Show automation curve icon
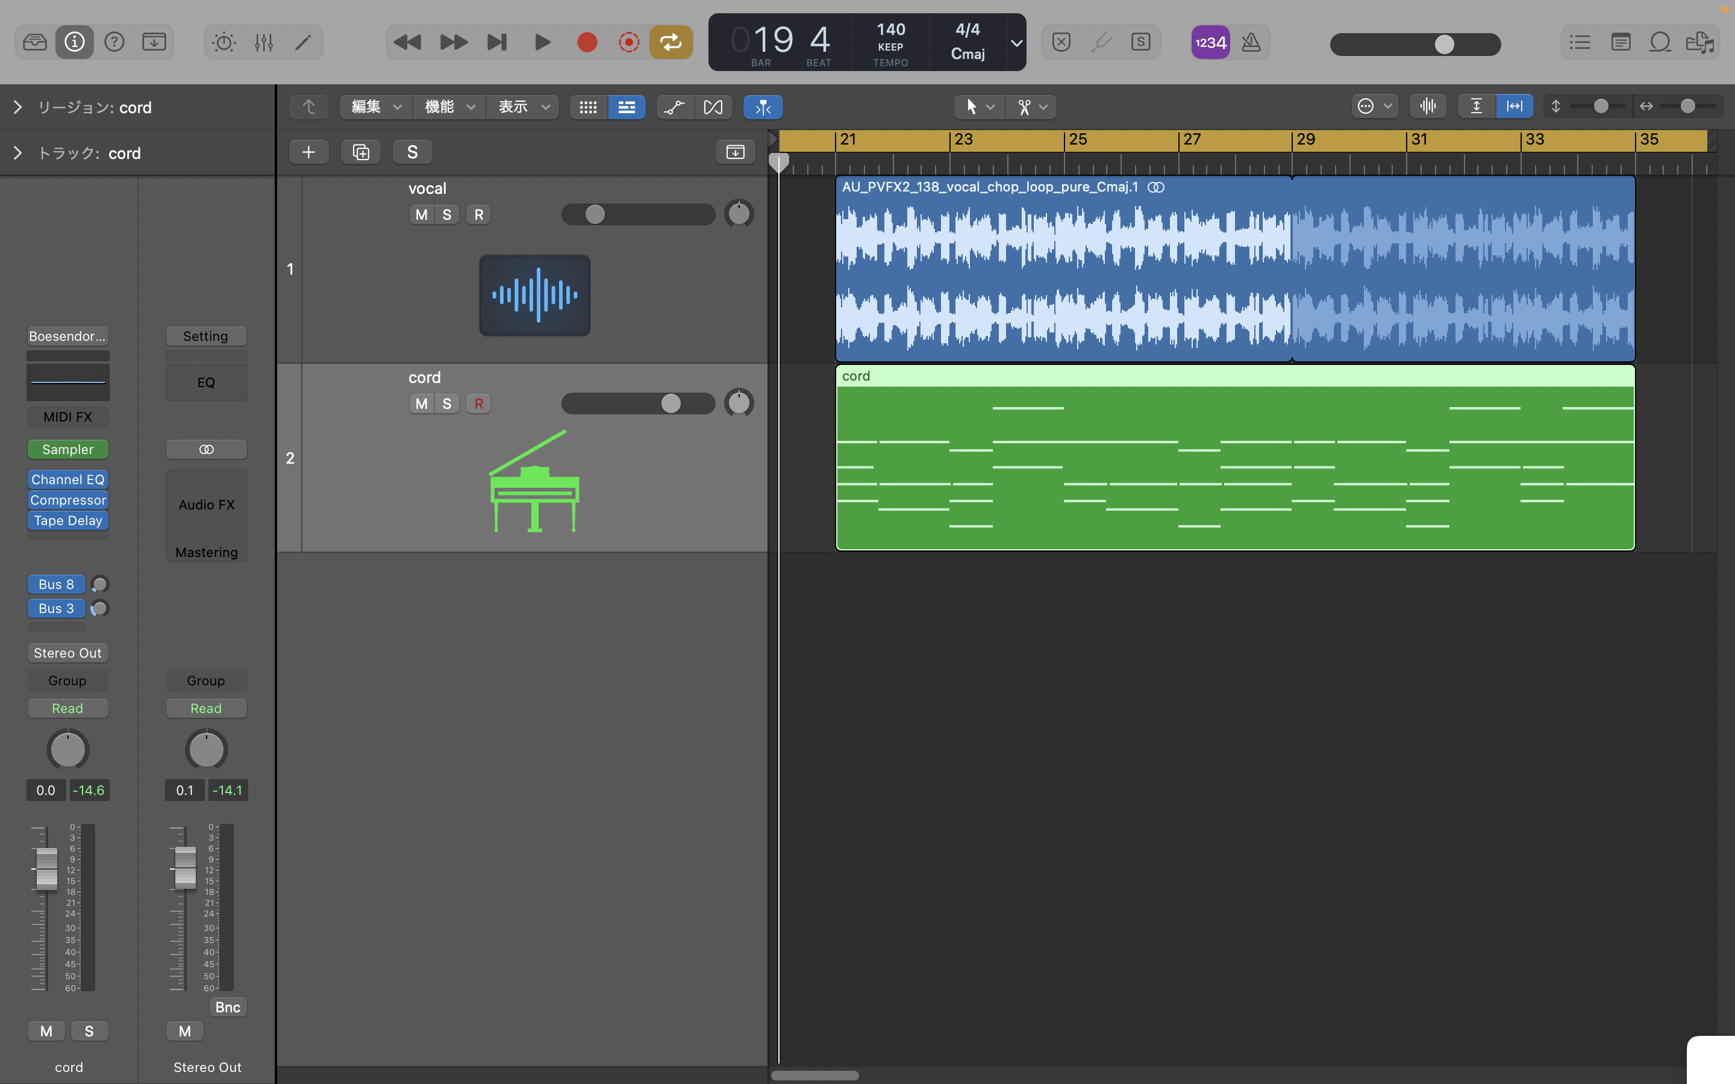The image size is (1735, 1084). coord(675,107)
